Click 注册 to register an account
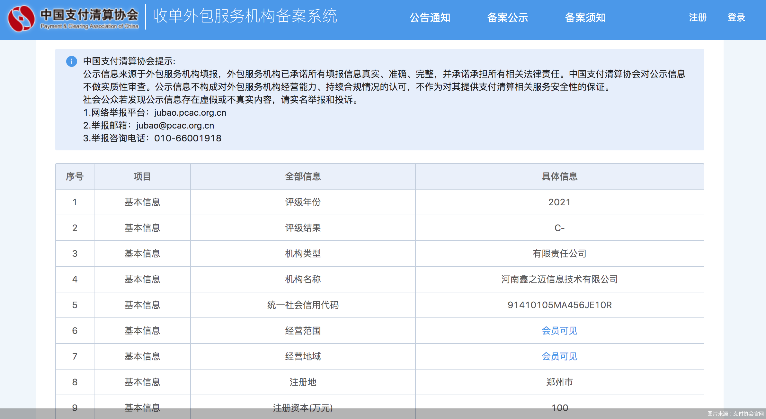766x419 pixels. coord(697,18)
